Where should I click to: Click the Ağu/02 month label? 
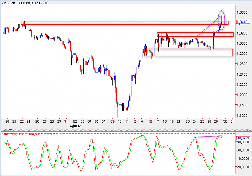pyautogui.click(x=75, y=126)
